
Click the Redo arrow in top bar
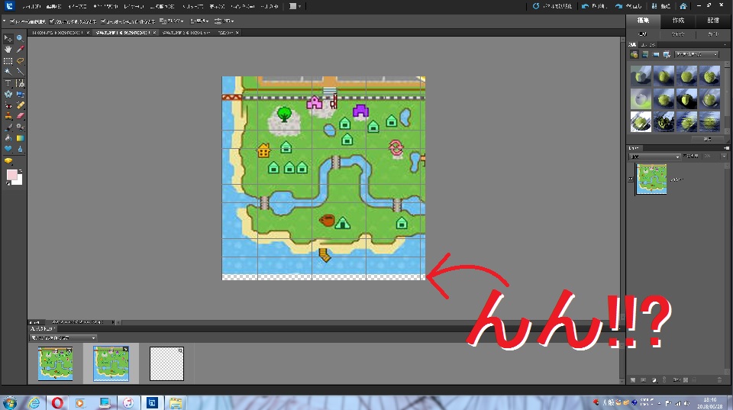pyautogui.click(x=619, y=6)
